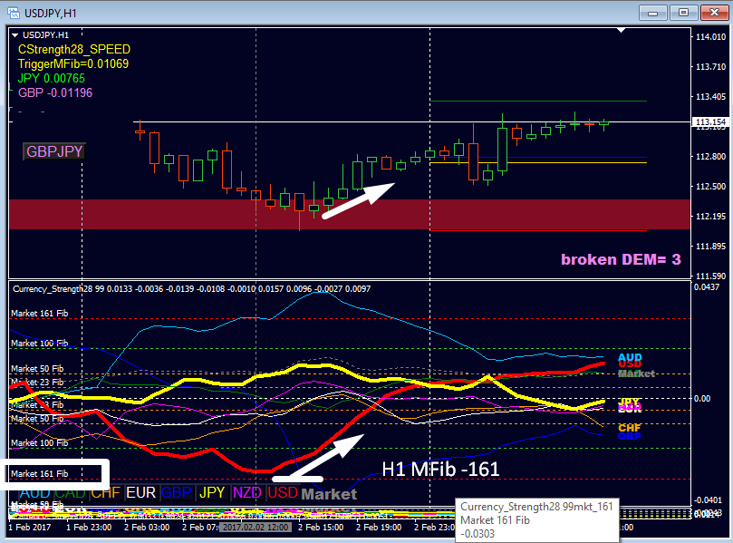Click the 113.710 price axis value
Image resolution: width=733 pixels, height=543 pixels.
(710, 67)
